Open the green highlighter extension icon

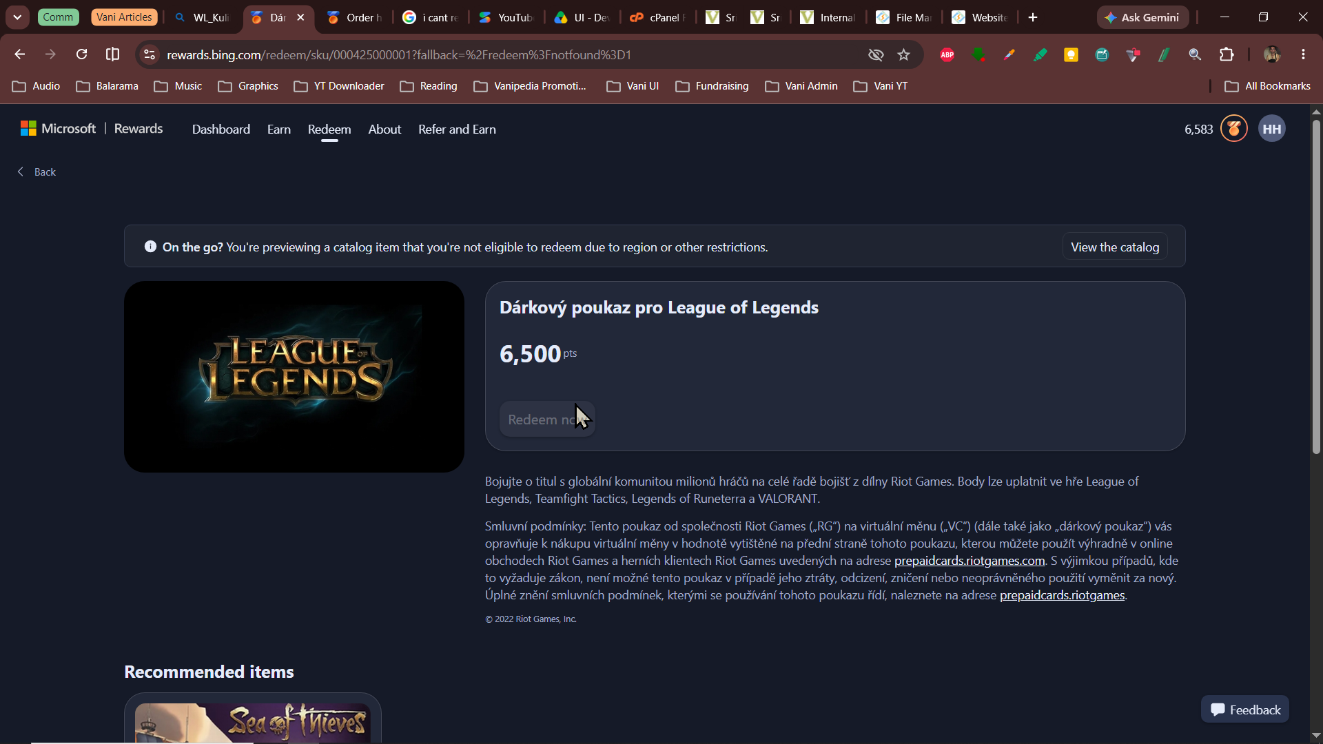pyautogui.click(x=1040, y=54)
